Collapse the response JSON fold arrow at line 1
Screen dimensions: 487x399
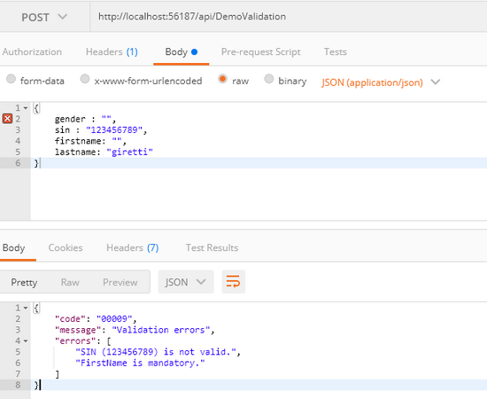point(26,308)
